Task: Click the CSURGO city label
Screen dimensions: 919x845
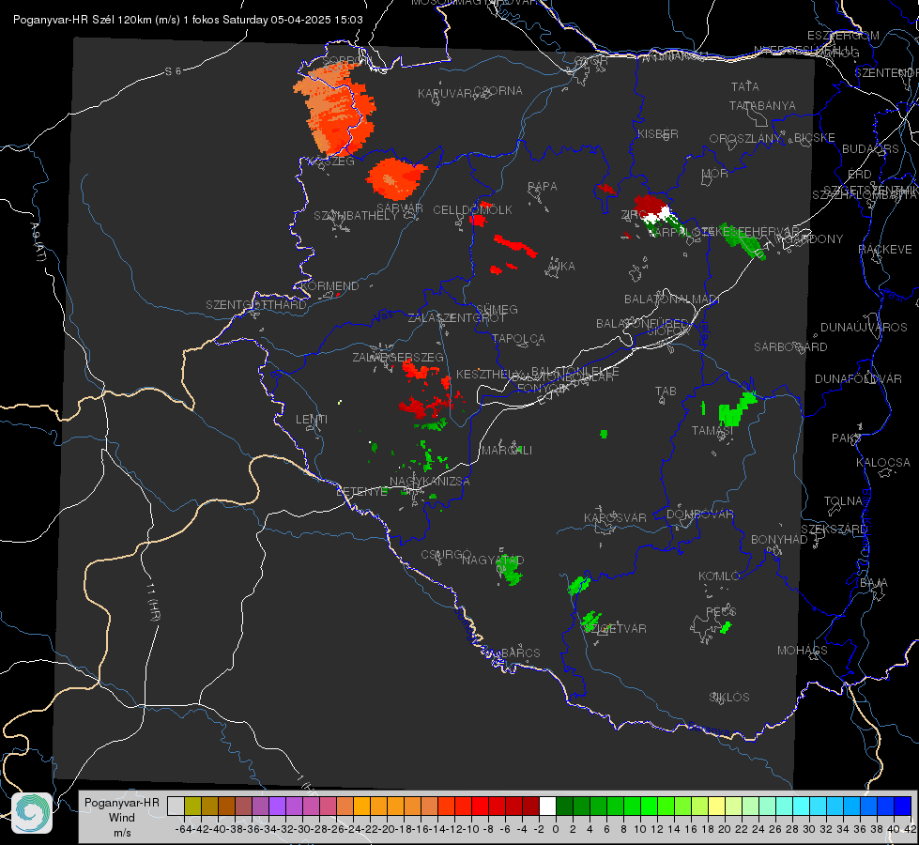Action: [x=446, y=554]
